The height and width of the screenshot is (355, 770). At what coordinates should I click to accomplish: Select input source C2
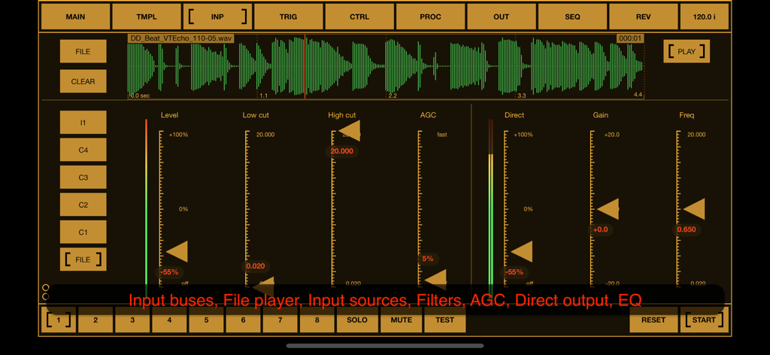pos(83,205)
